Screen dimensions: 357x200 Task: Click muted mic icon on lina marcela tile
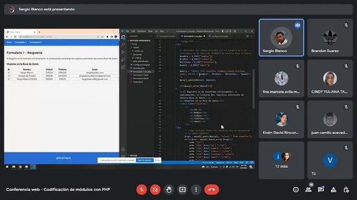pos(297,66)
